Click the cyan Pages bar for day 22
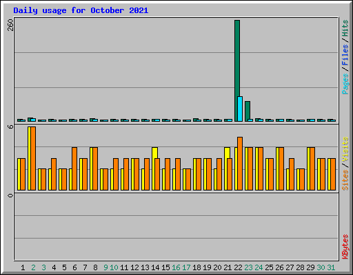The height and width of the screenshot is (275, 353). [x=240, y=109]
